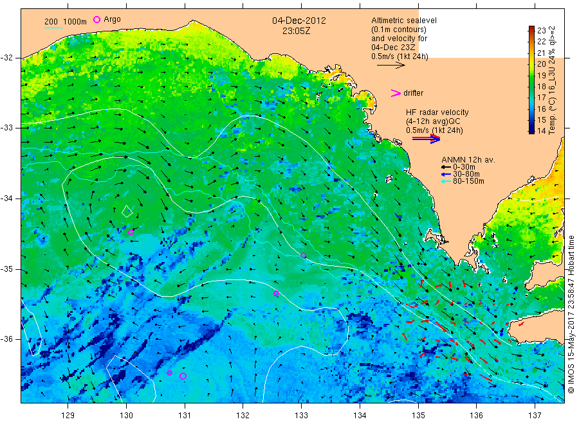This screenshot has height=424, width=579.
Task: Select the larger Argo marker at 131E, 36.5S
Action: [x=183, y=376]
